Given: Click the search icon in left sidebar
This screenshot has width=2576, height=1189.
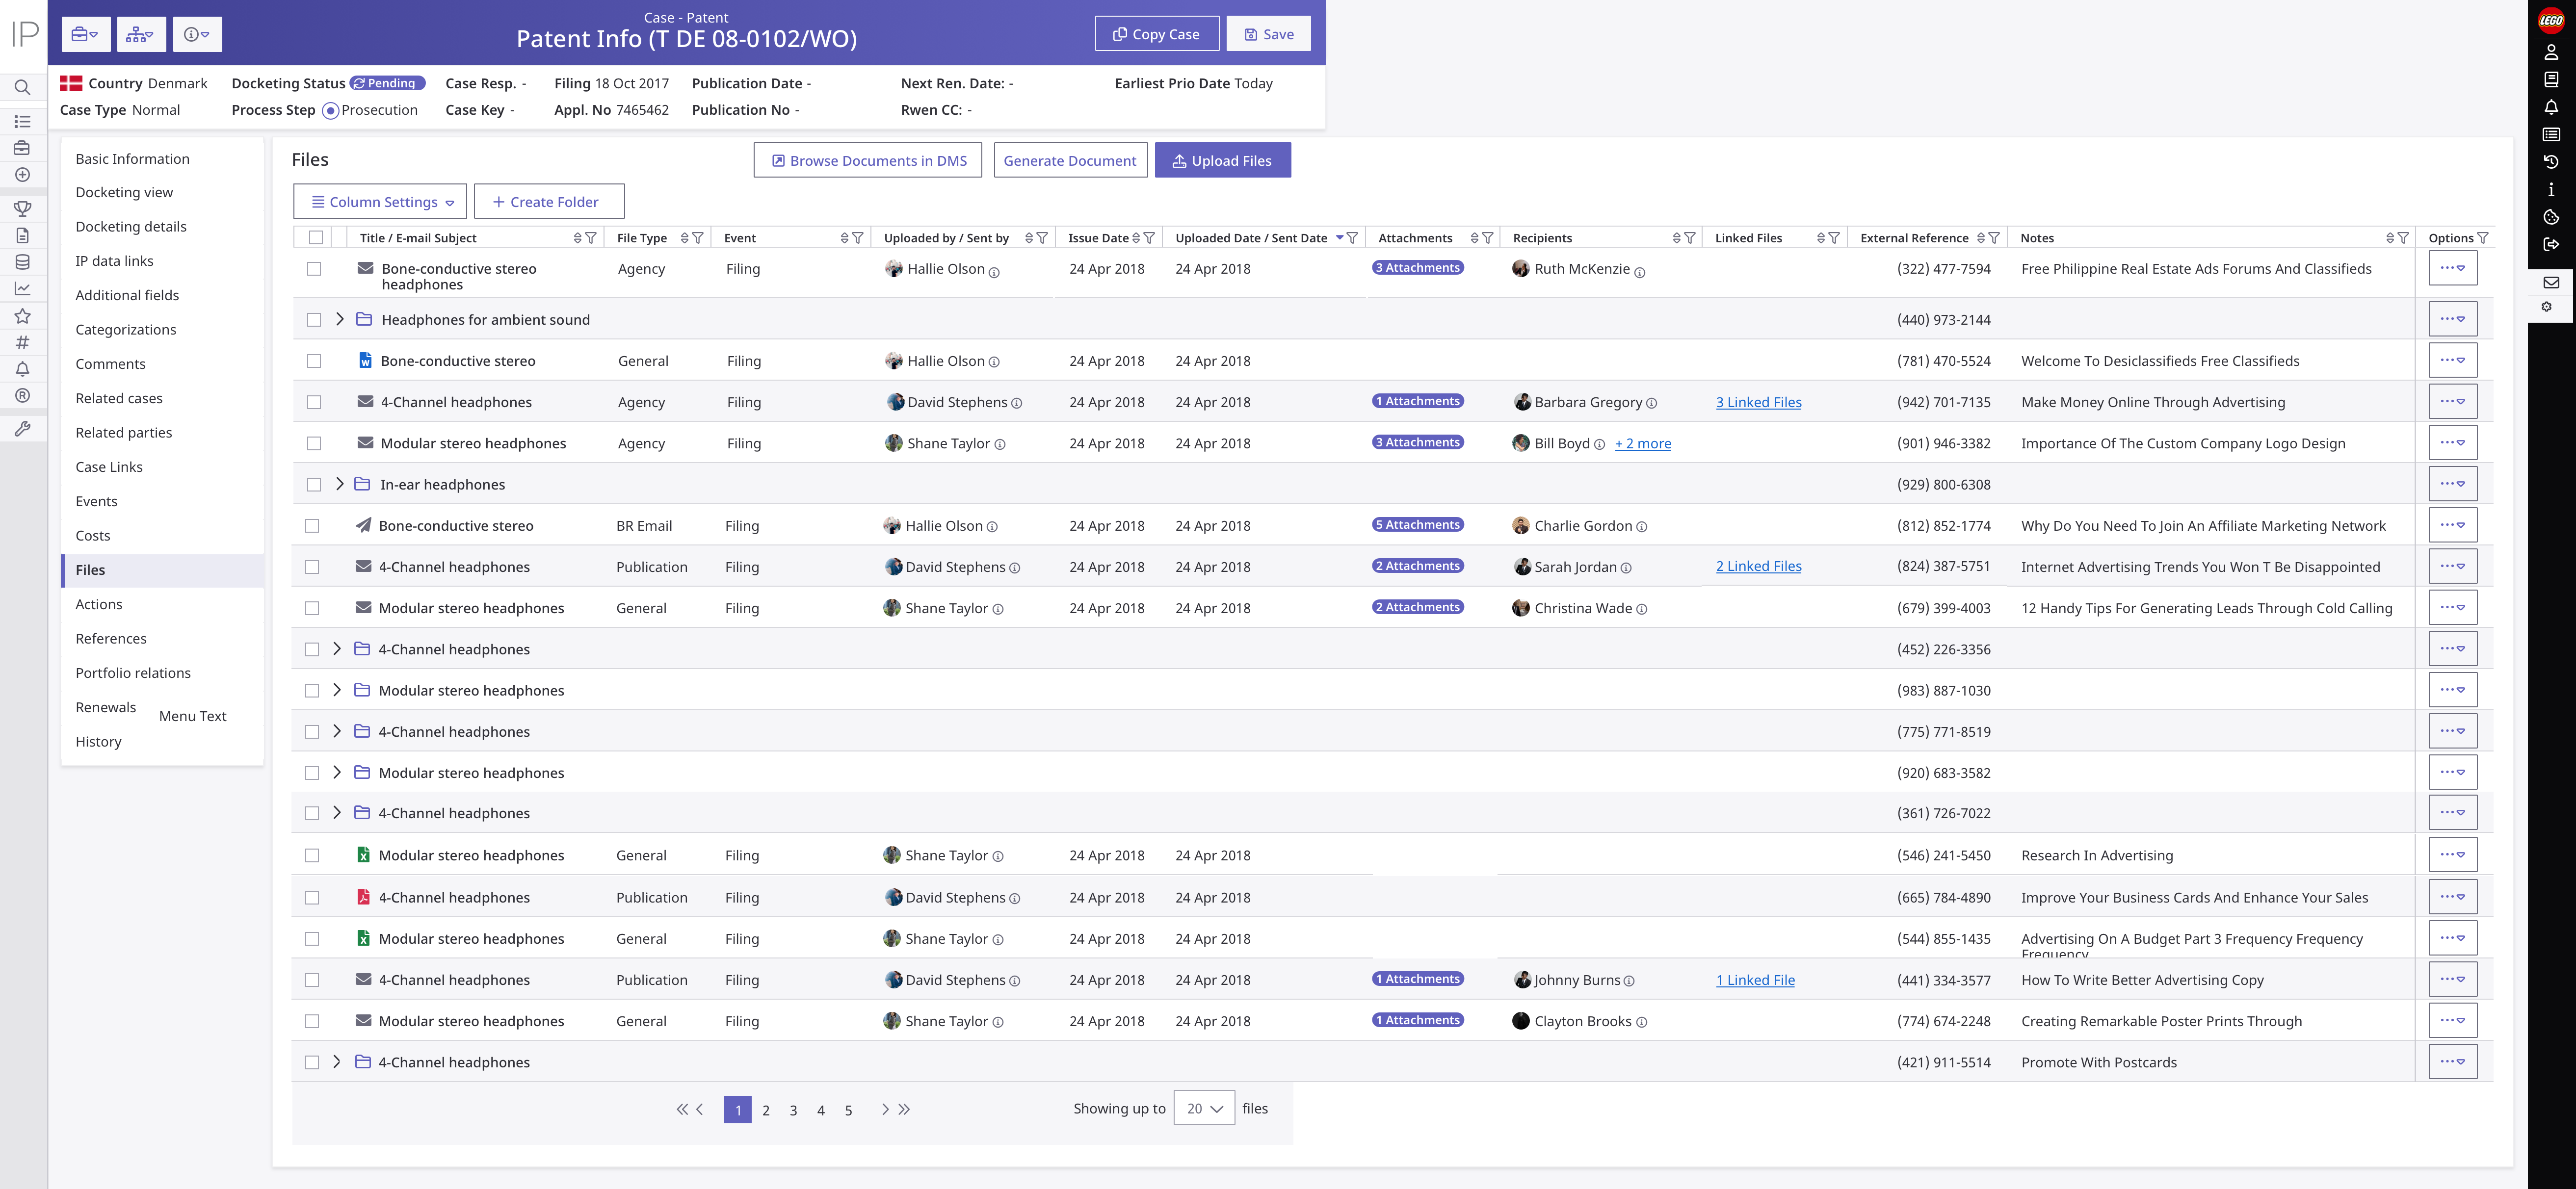Looking at the screenshot, I should click(x=22, y=88).
